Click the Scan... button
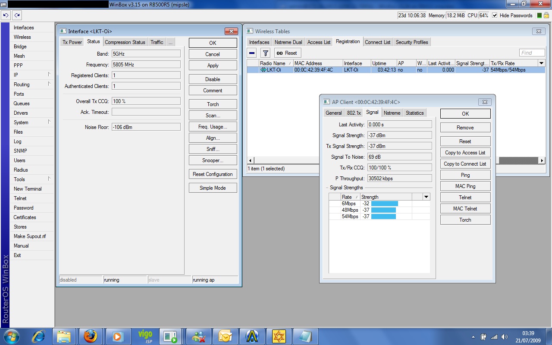Viewport: 552px width, 345px height. (213, 116)
